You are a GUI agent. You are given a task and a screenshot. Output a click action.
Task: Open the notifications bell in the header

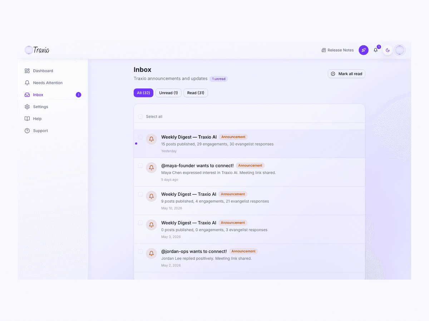coord(375,50)
